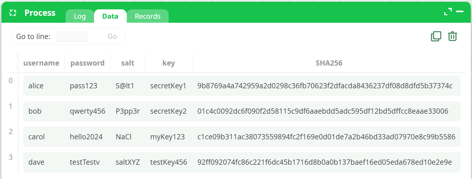Switch to the Log tab

79,16
